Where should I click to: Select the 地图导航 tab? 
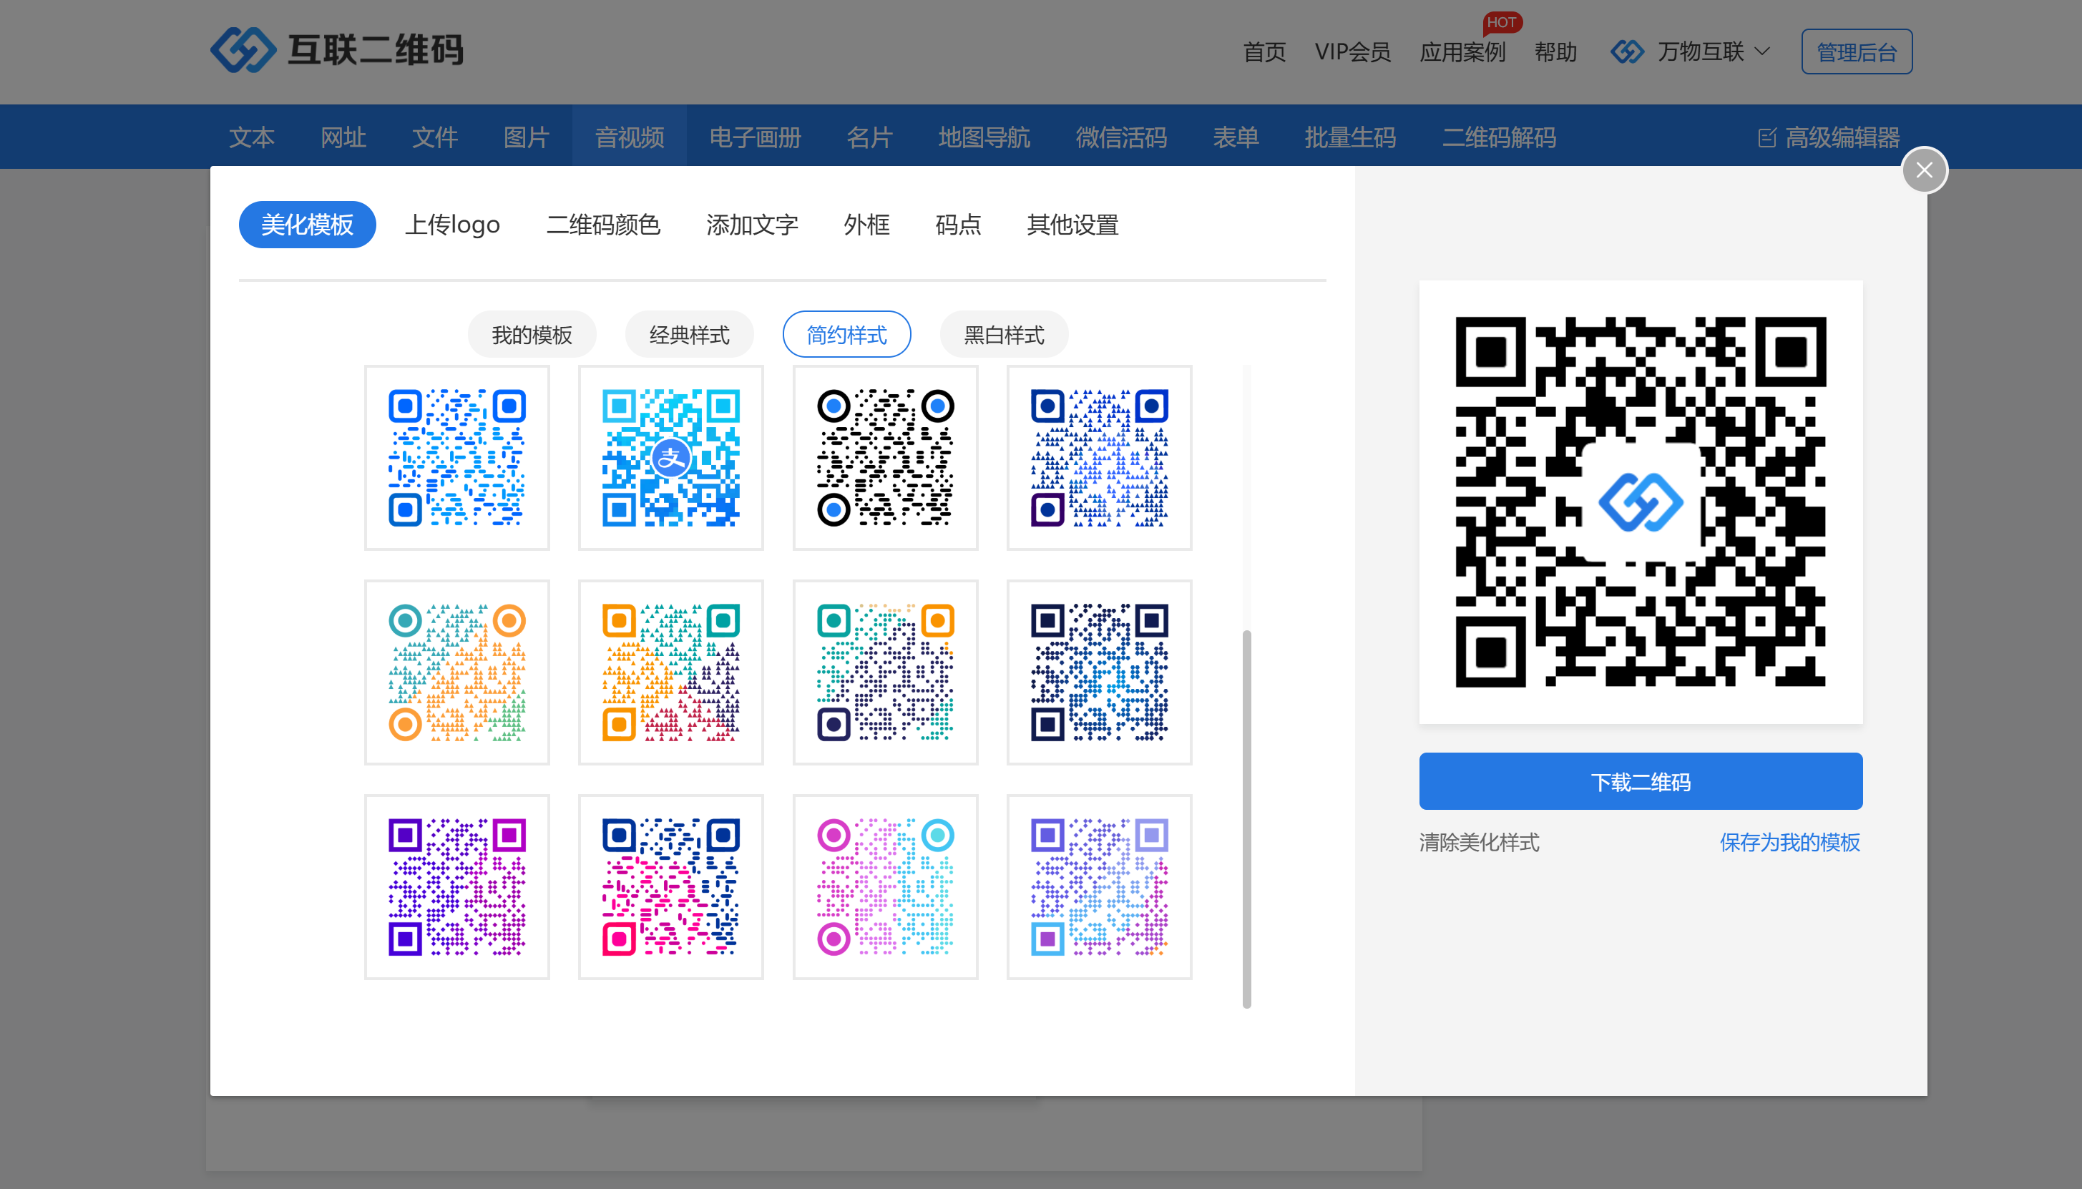[984, 137]
